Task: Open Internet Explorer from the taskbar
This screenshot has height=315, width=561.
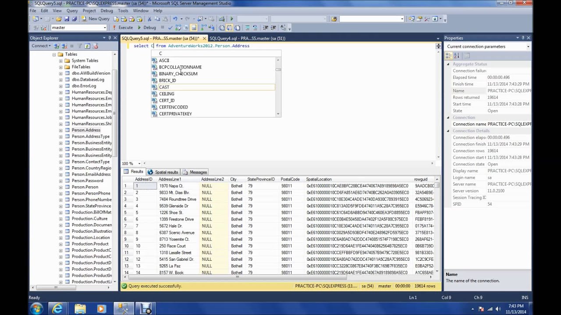Action: (x=57, y=308)
